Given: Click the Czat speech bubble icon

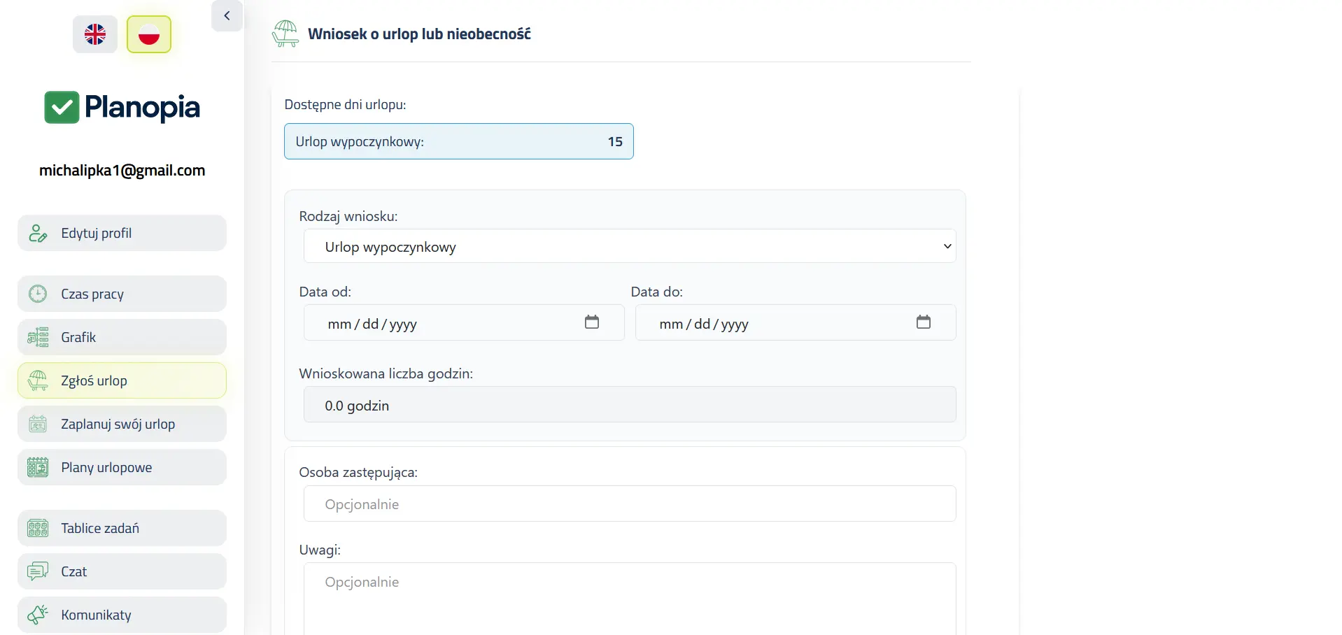Looking at the screenshot, I should pos(38,572).
